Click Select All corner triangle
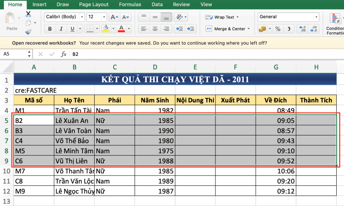The width and height of the screenshot is (344, 206). 7,67
